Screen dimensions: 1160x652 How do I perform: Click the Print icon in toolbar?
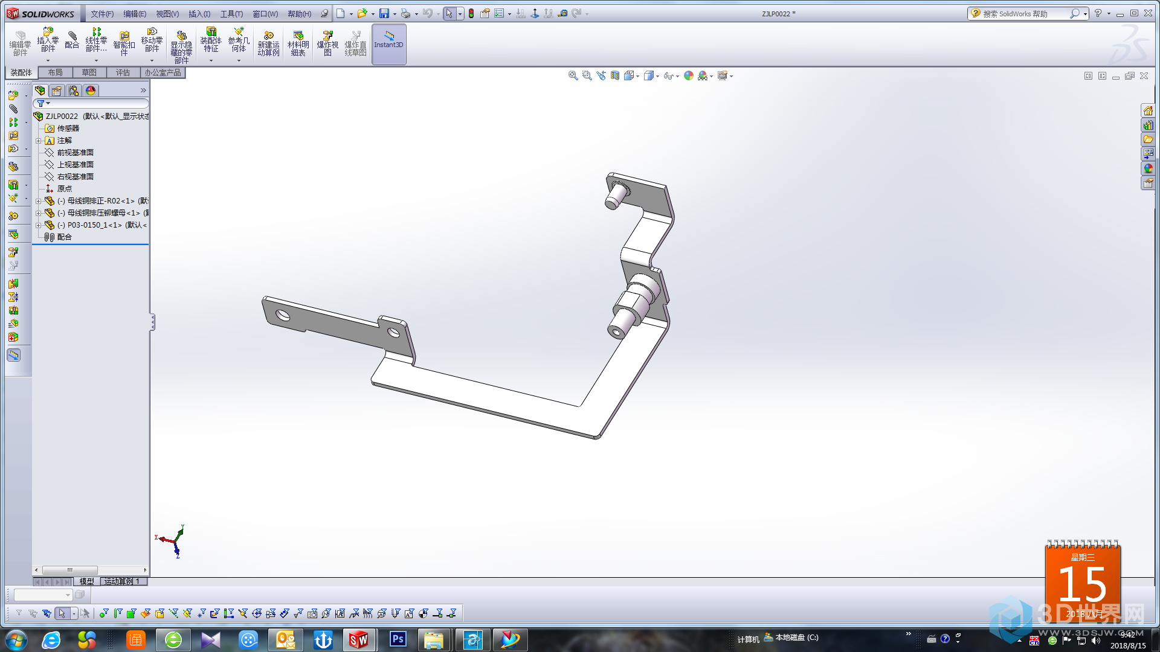[406, 13]
